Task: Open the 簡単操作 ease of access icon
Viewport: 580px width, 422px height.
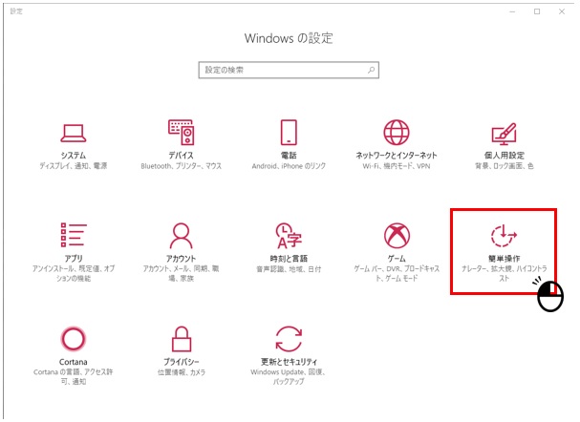Action: pos(504,236)
